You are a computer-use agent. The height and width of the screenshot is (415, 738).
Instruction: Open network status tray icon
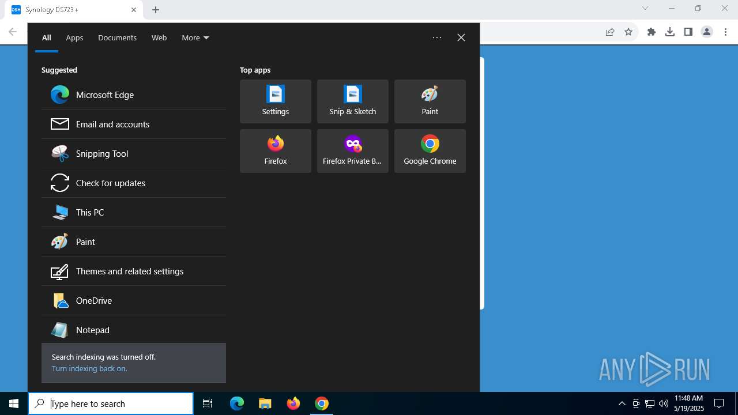click(650, 403)
